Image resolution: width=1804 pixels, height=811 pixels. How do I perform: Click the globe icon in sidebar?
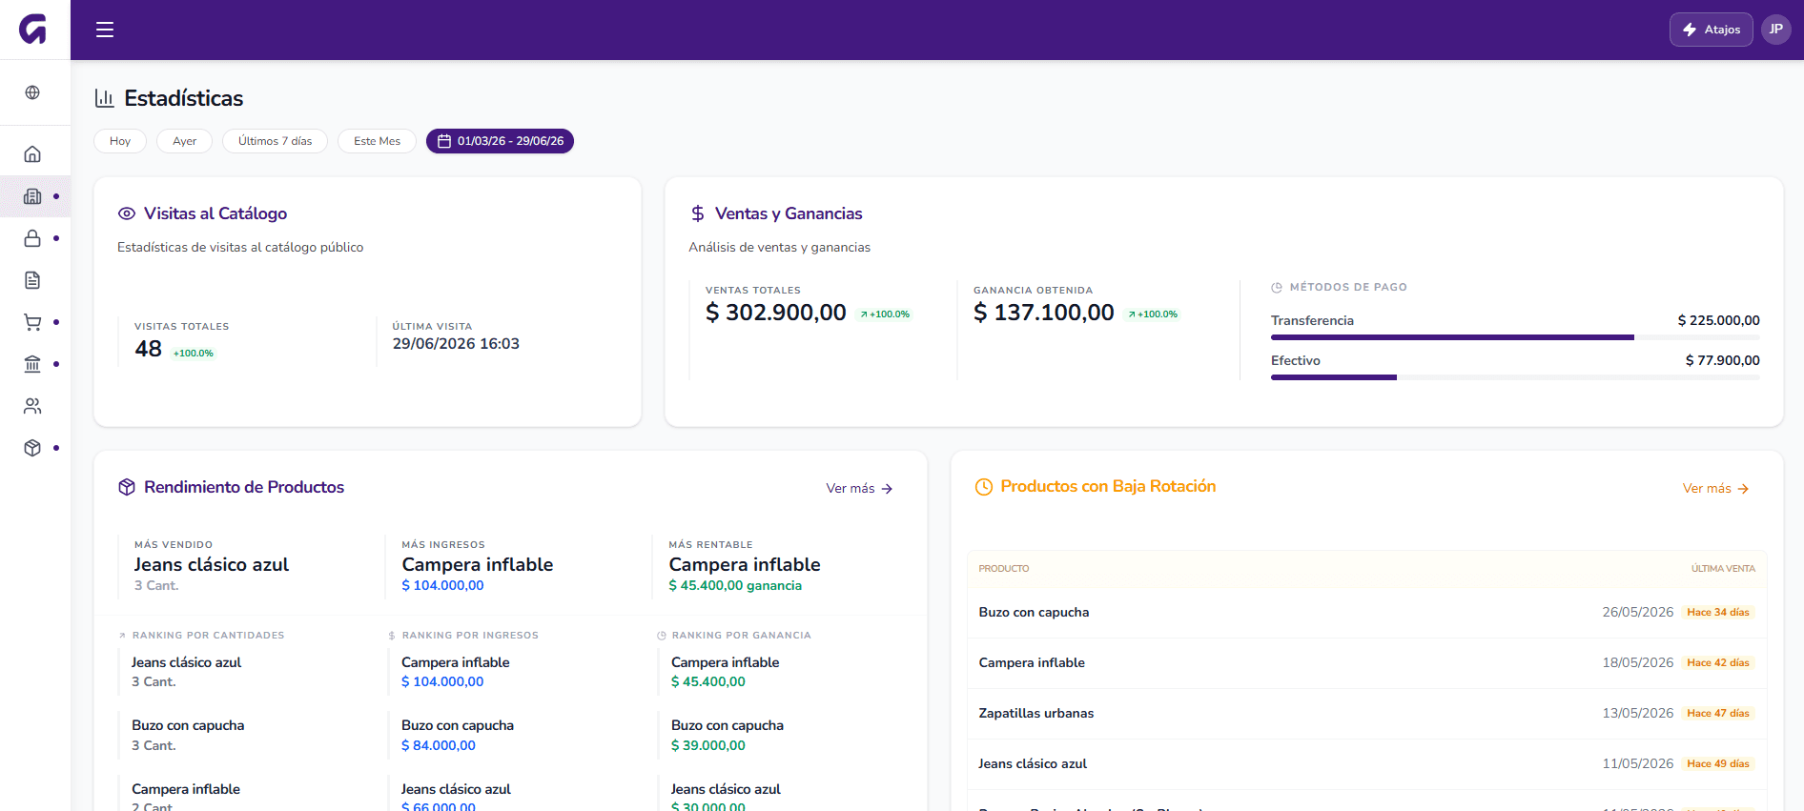pos(32,92)
